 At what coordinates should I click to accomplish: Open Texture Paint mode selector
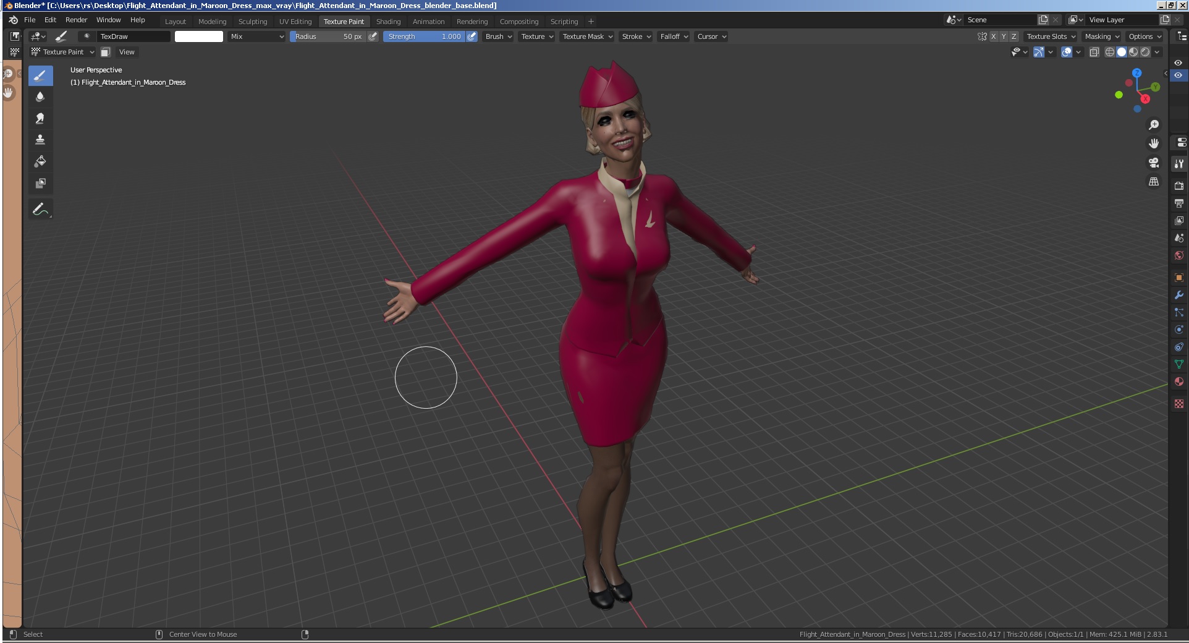click(x=62, y=52)
